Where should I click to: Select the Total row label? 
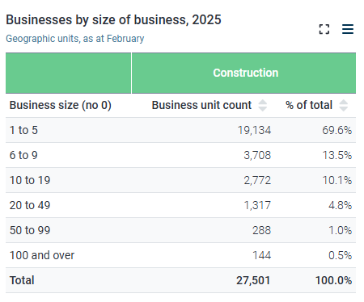coord(22,280)
